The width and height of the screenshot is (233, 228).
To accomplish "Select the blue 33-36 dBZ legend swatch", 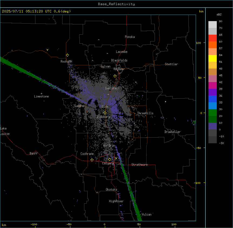I will click(212, 99).
